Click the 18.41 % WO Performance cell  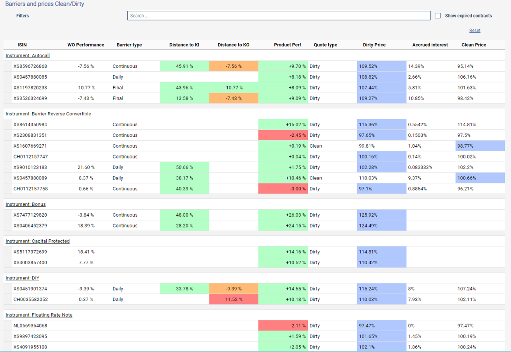tap(86, 252)
